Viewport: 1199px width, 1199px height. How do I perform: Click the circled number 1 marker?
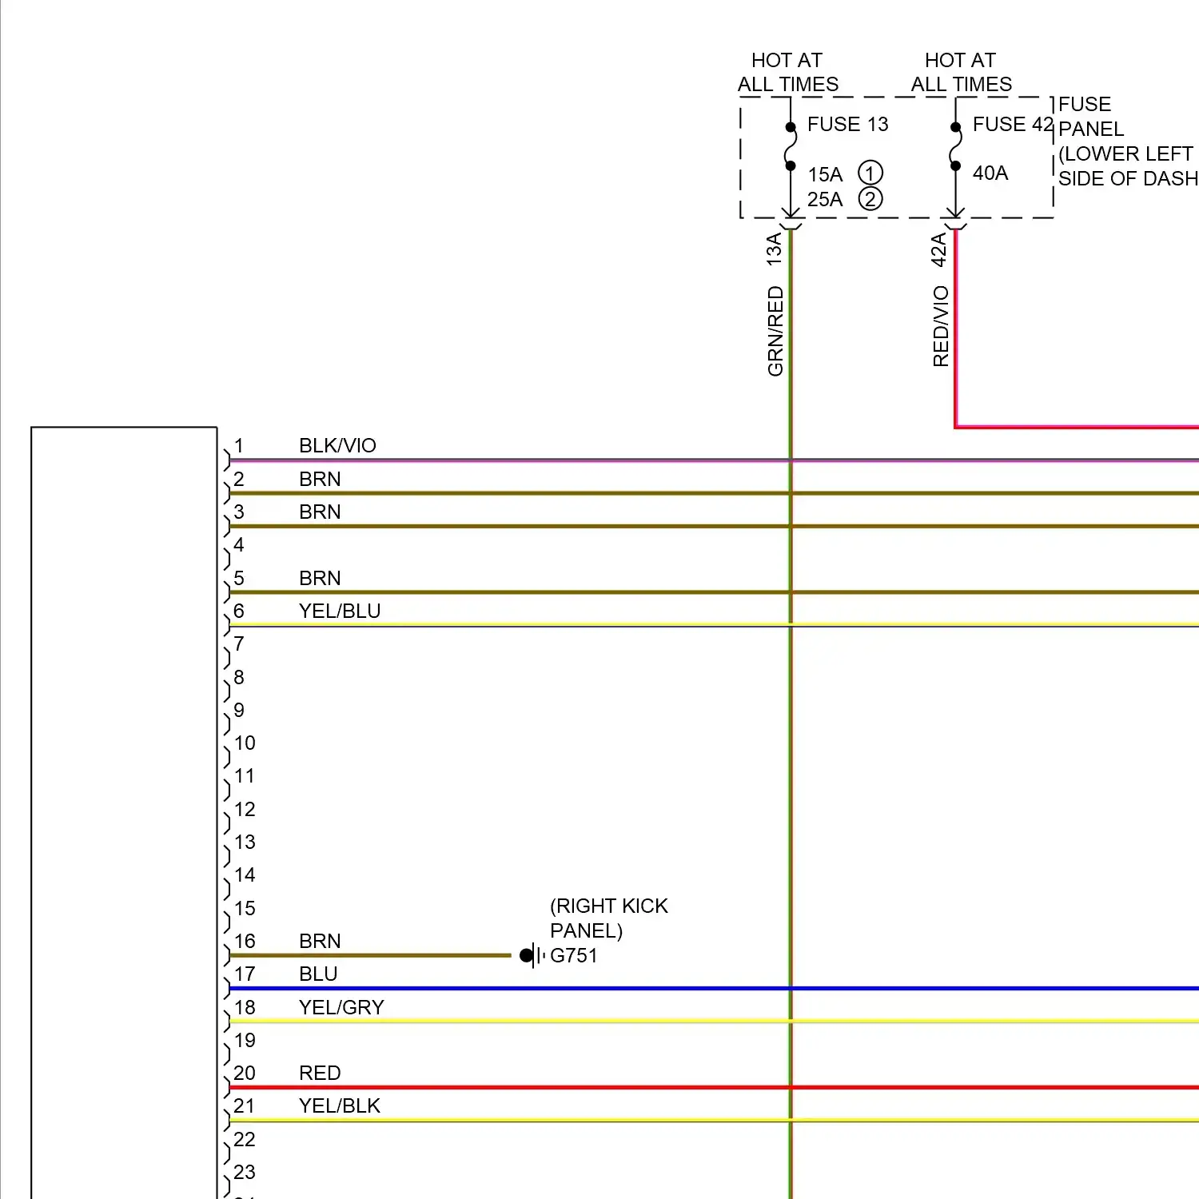coord(870,173)
